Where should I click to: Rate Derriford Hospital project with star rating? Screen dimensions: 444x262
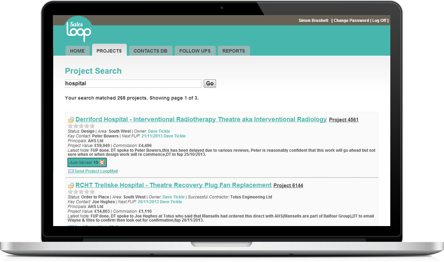81,126
